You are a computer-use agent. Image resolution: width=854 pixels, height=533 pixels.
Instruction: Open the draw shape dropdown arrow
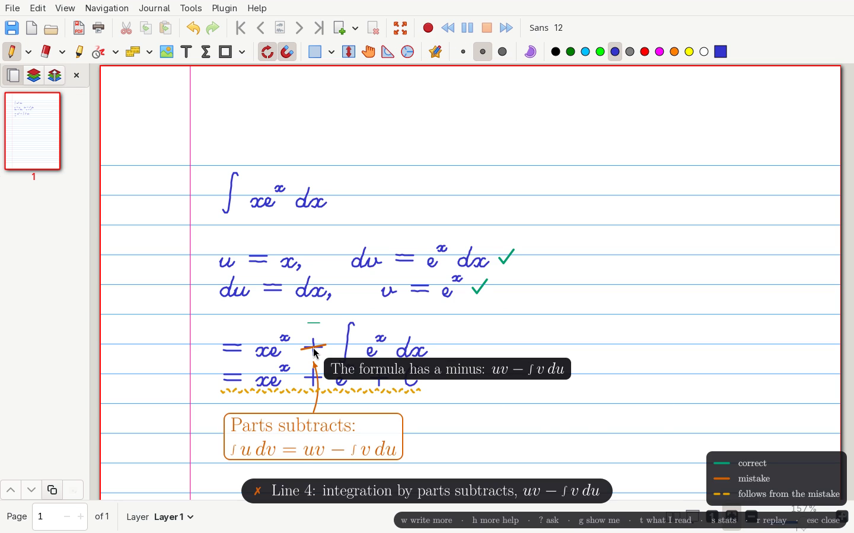pyautogui.click(x=242, y=52)
